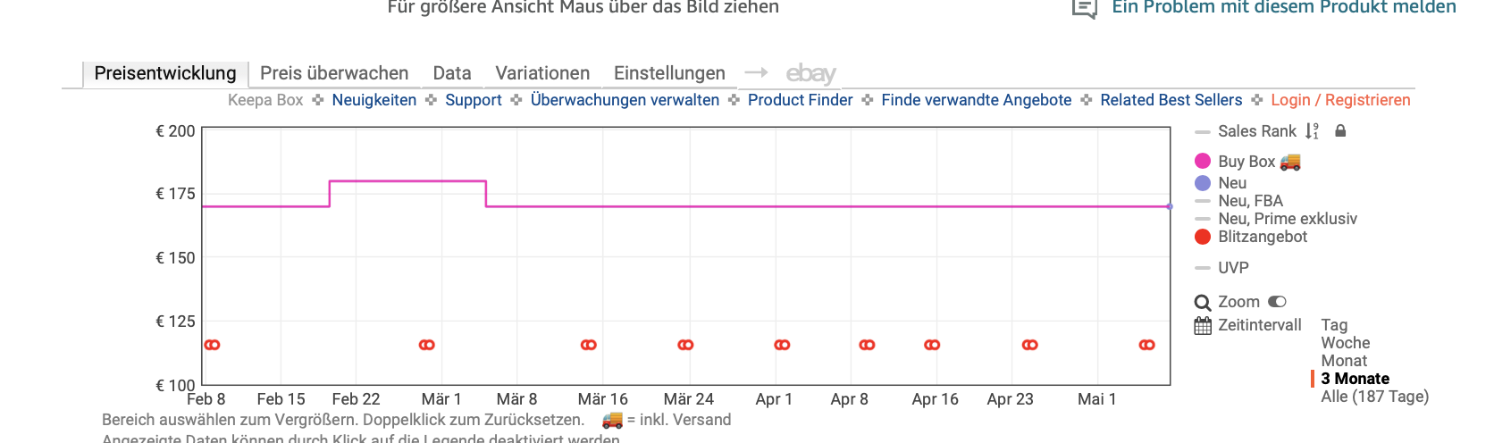1494x443 pixels.
Task: Click the Sales Rank lock icon
Action: pos(1340,131)
